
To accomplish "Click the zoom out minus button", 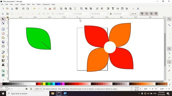I will (x=150, y=89).
